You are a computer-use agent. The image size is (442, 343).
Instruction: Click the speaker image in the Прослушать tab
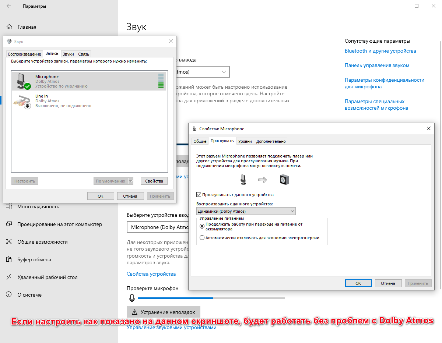click(x=284, y=180)
